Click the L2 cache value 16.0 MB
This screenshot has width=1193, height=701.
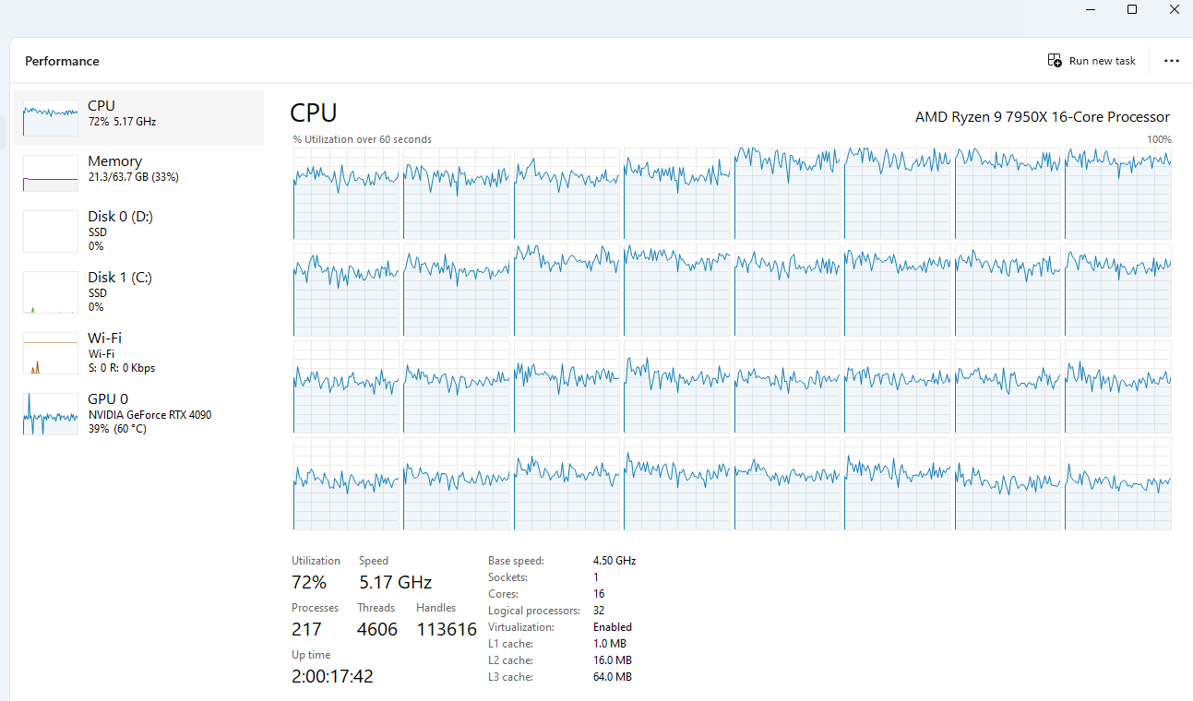coord(613,660)
